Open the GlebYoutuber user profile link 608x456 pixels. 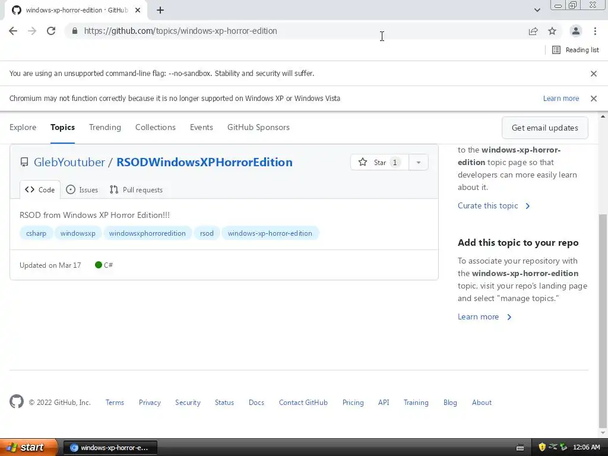tap(69, 162)
